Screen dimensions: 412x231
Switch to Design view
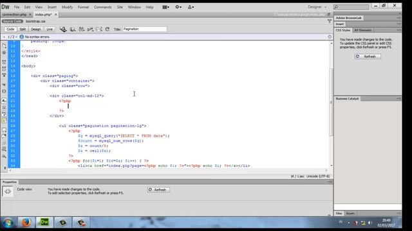point(36,30)
